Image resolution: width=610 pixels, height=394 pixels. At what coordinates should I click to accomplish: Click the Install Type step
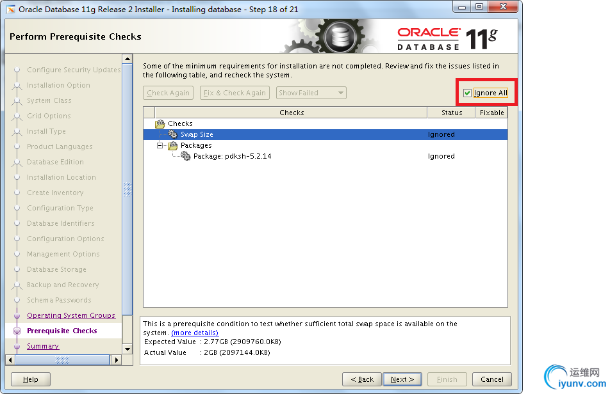[x=46, y=131]
